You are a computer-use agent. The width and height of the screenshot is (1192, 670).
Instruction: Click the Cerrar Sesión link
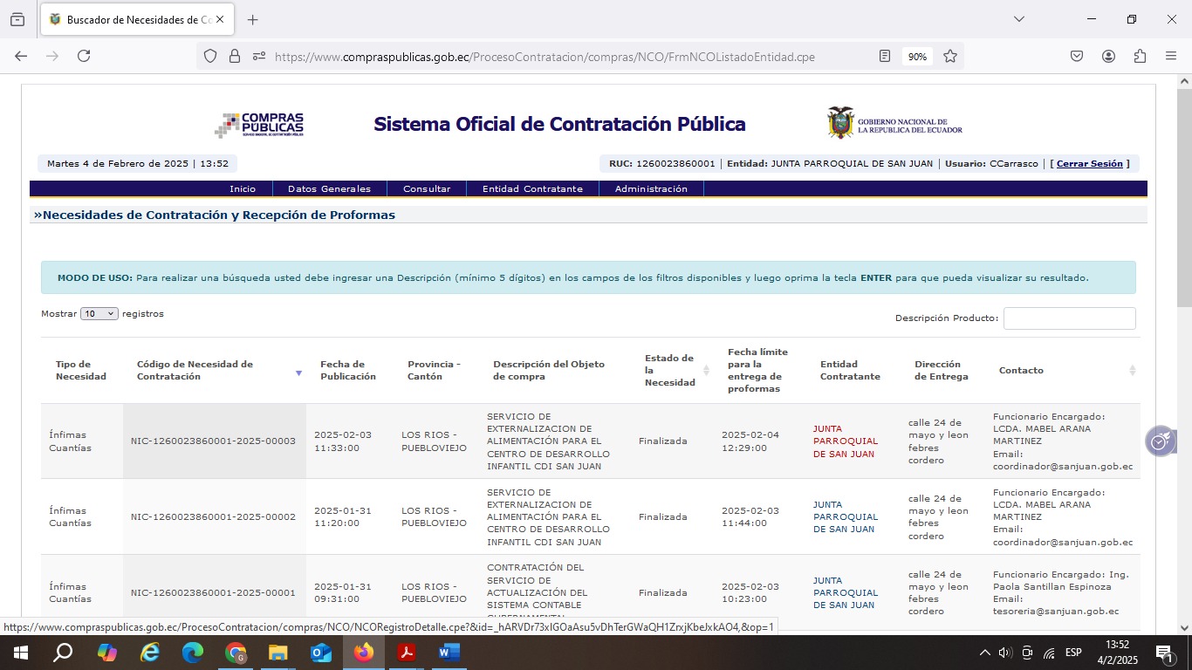point(1089,164)
